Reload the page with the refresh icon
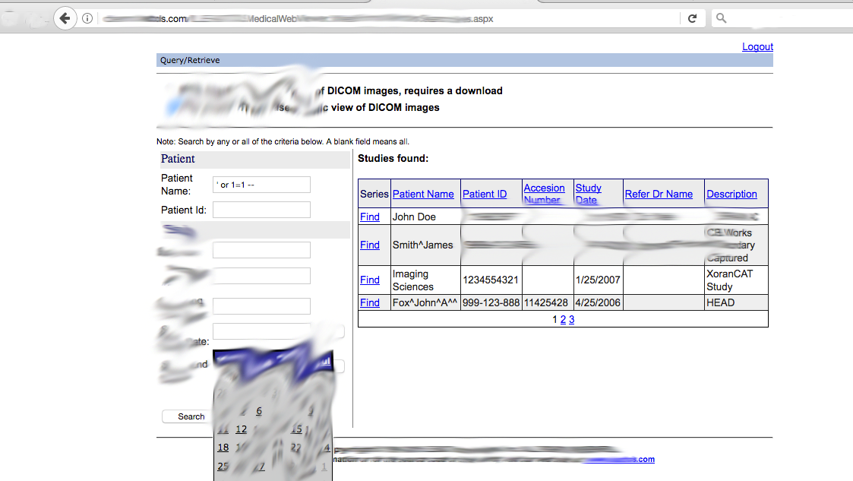Screen dimensions: 853x481 click(692, 18)
